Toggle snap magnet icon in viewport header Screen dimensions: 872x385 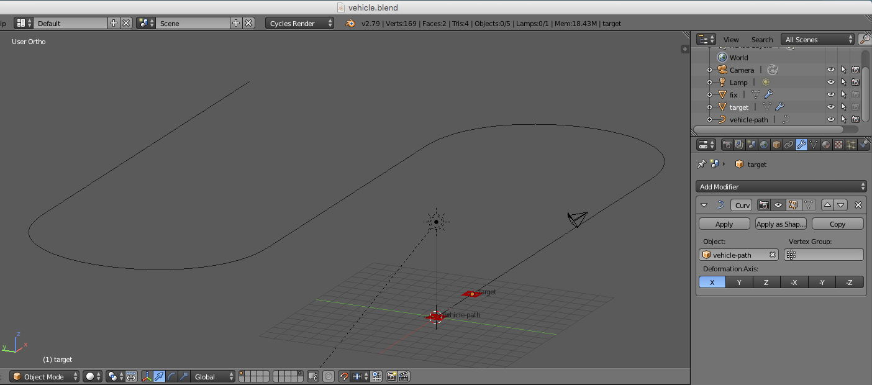pyautogui.click(x=343, y=376)
